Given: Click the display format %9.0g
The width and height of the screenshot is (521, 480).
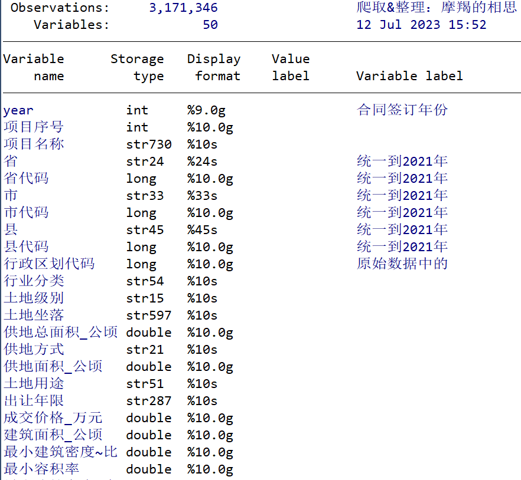Looking at the screenshot, I should click(206, 110).
